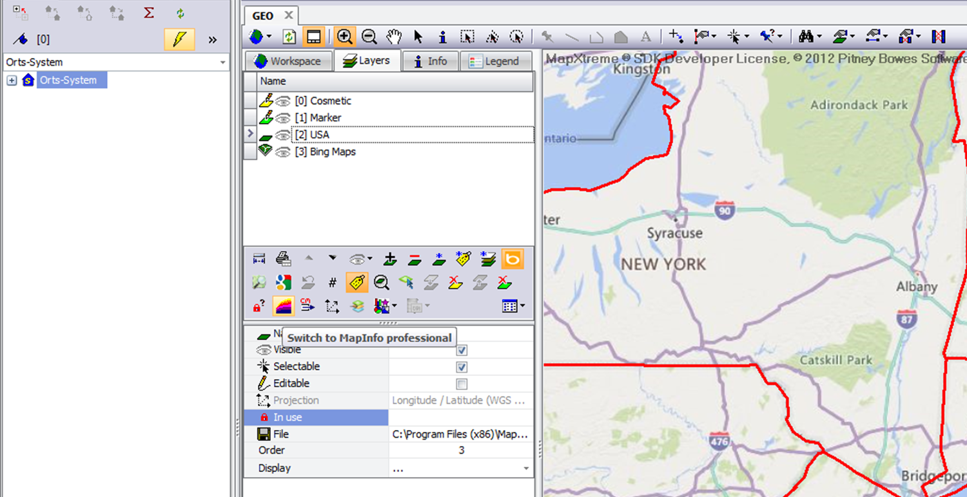Viewport: 967px width, 497px height.
Task: Click the print map icon
Action: pyautogui.click(x=283, y=259)
